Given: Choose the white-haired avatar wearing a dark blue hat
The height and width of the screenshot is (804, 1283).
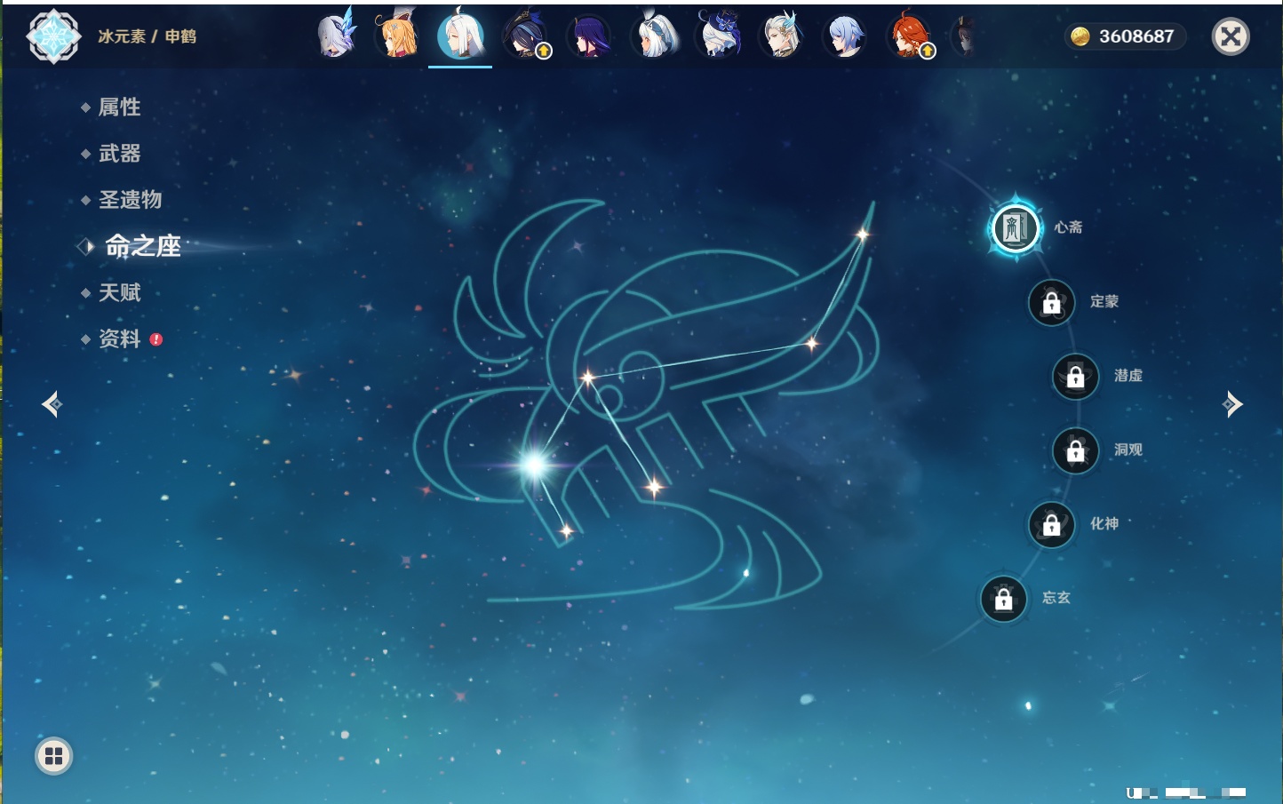Looking at the screenshot, I should coord(718,36).
